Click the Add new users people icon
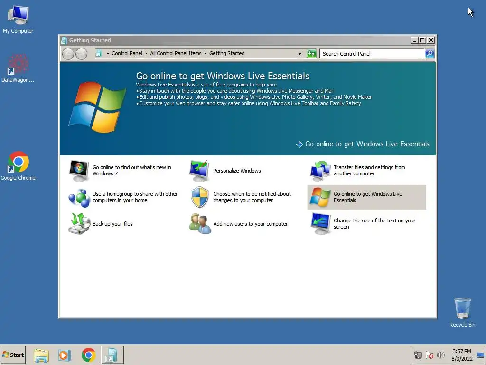 (x=200, y=224)
